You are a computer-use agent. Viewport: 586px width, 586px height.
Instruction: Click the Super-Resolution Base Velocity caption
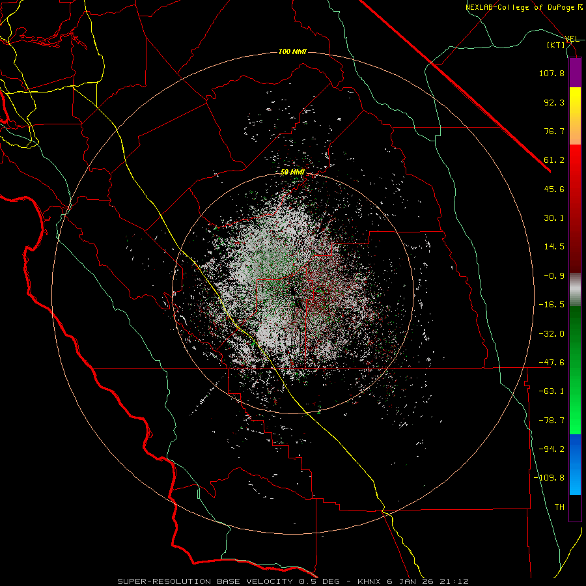tap(292, 581)
